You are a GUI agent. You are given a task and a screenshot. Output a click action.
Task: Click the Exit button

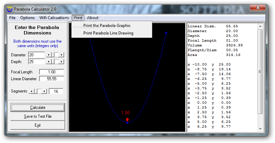pyautogui.click(x=38, y=125)
